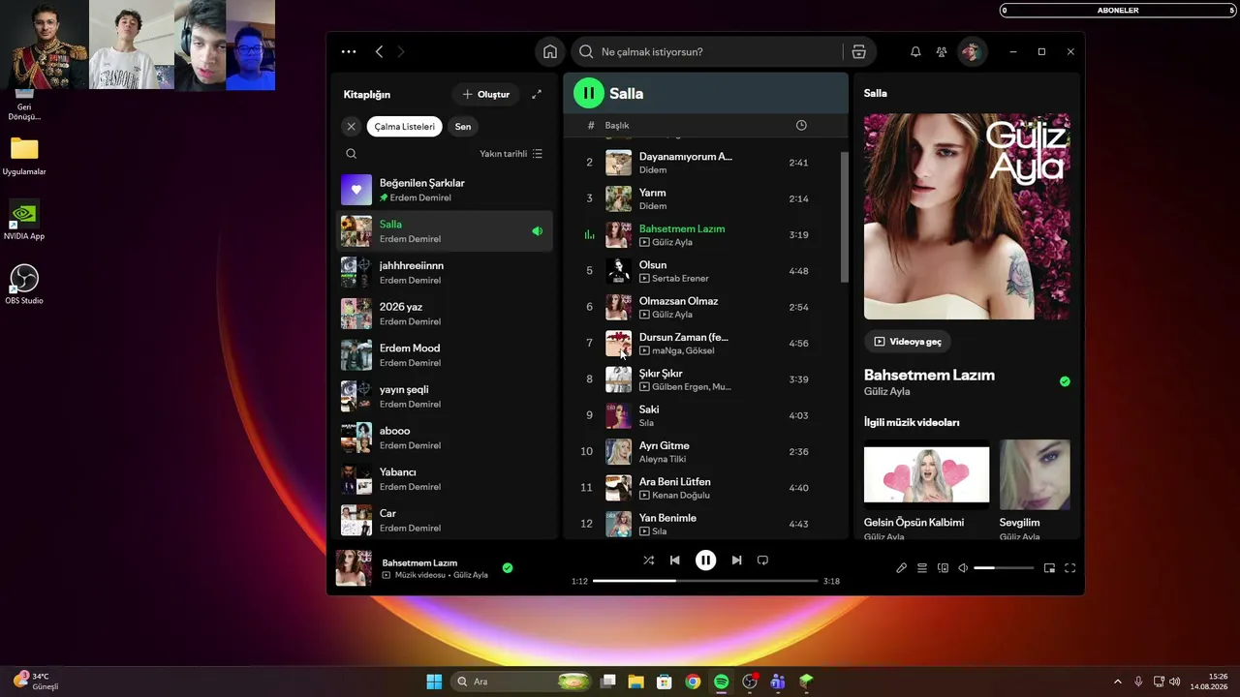Open the jahhhreeiinnn playlist
This screenshot has width=1240, height=697.
[x=445, y=272]
